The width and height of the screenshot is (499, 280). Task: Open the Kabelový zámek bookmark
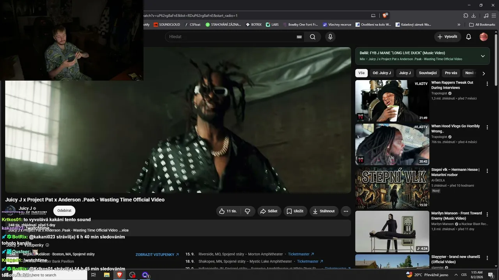pos(413,24)
